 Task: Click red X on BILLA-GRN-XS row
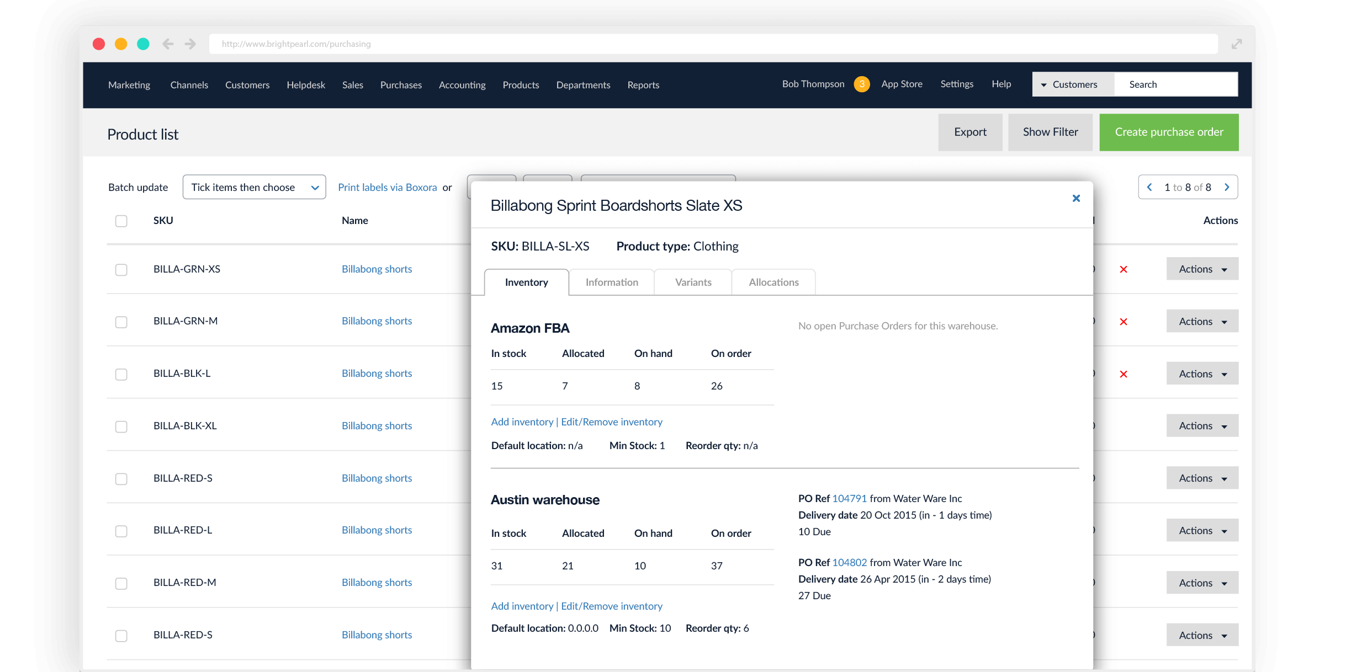click(1123, 270)
